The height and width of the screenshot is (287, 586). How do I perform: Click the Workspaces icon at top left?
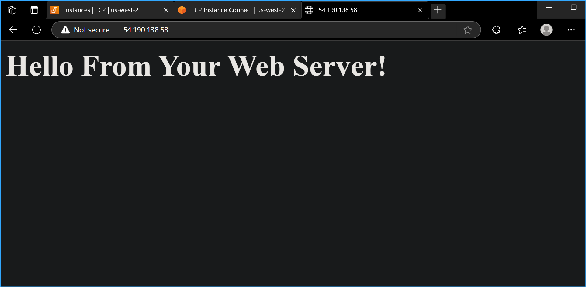tap(12, 10)
